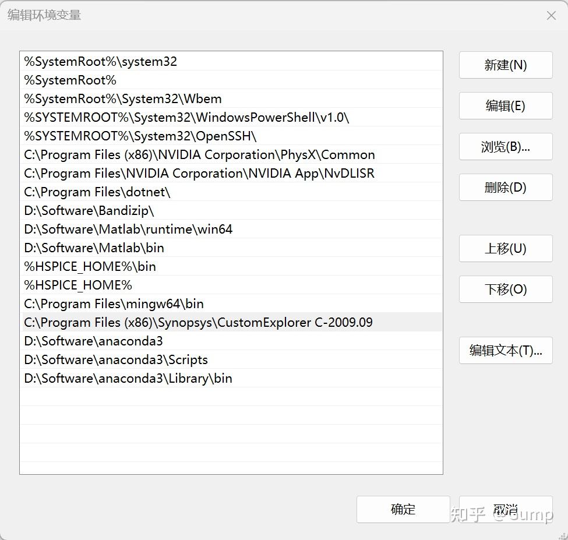Screen dimensions: 568x540
Task: Select the WindowsPowerShell\v1.0\ path
Action: (x=232, y=117)
